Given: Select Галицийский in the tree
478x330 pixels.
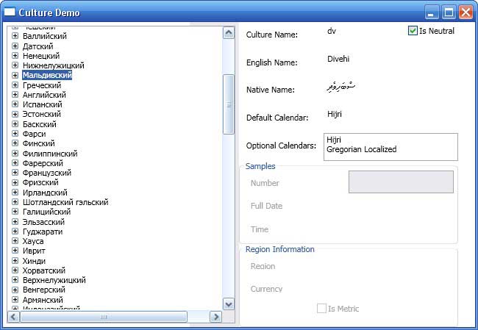Looking at the screenshot, I should [46, 212].
